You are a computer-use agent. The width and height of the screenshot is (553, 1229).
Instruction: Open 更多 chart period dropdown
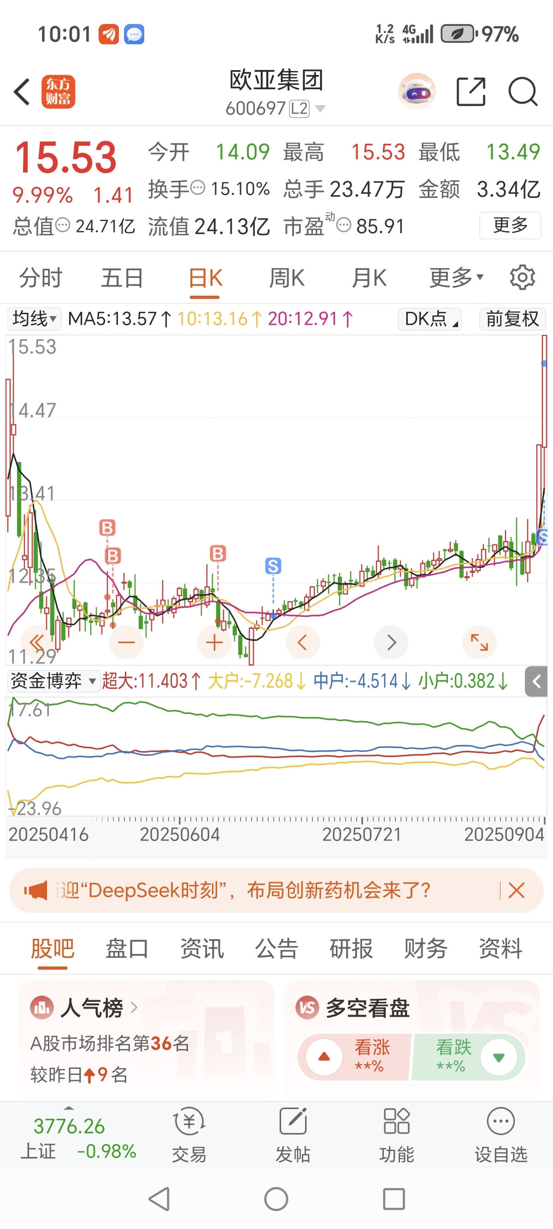pos(457,277)
